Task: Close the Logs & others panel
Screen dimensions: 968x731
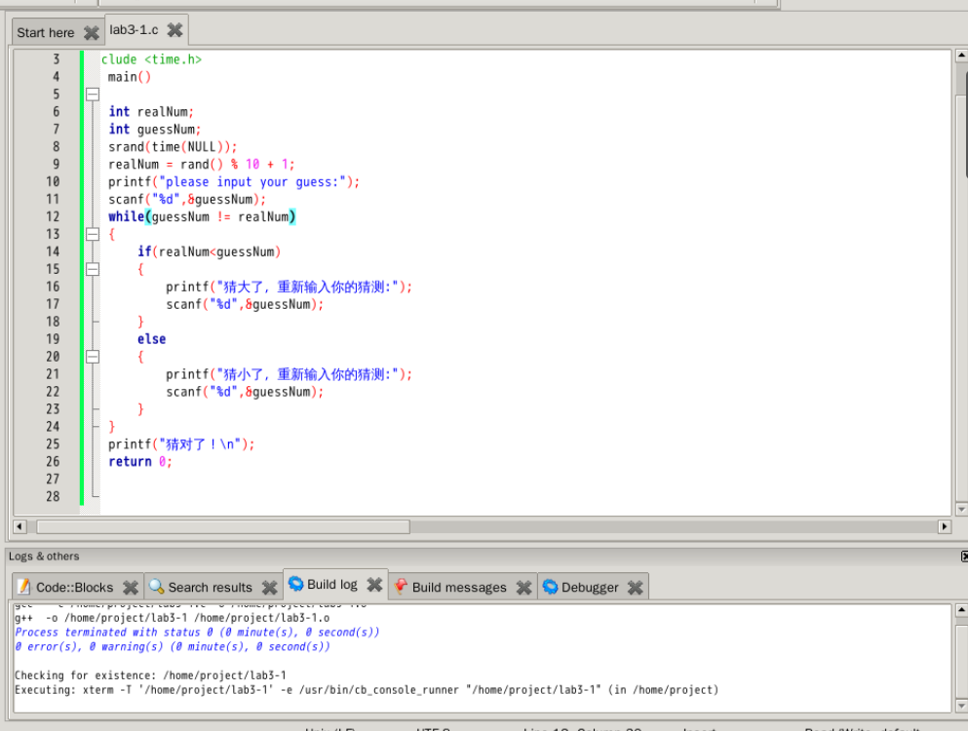Action: coord(963,556)
